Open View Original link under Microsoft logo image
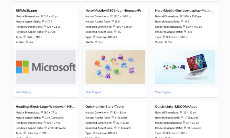 coord(24,92)
